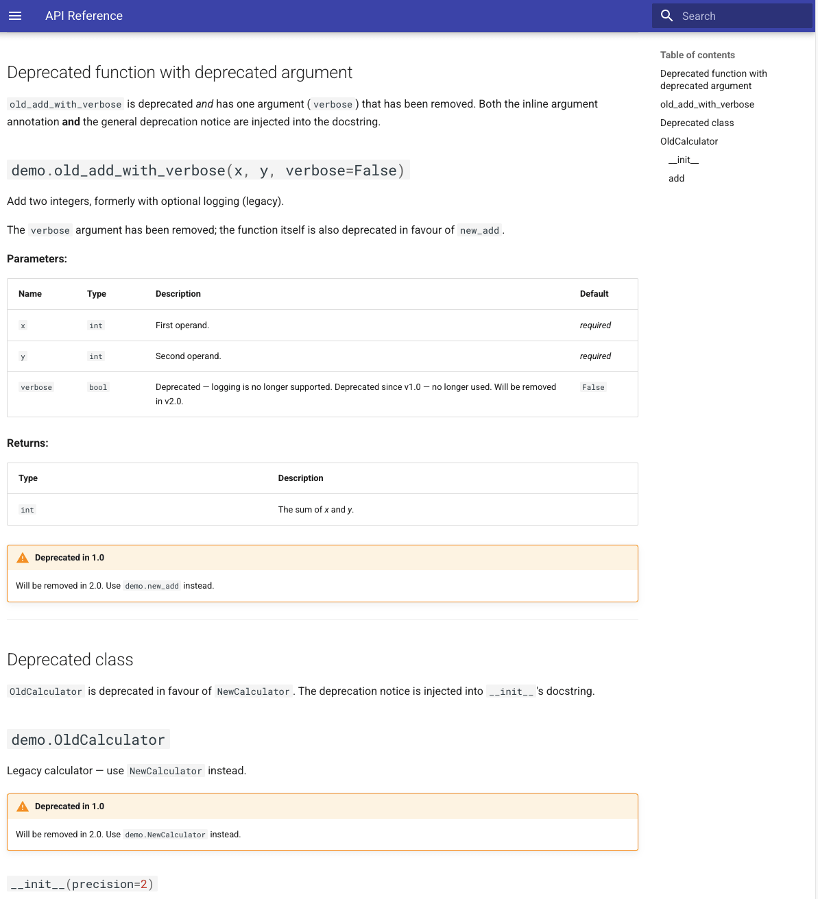Click the inline demo.new_add code reference
The height and width of the screenshot is (899, 818).
point(152,586)
